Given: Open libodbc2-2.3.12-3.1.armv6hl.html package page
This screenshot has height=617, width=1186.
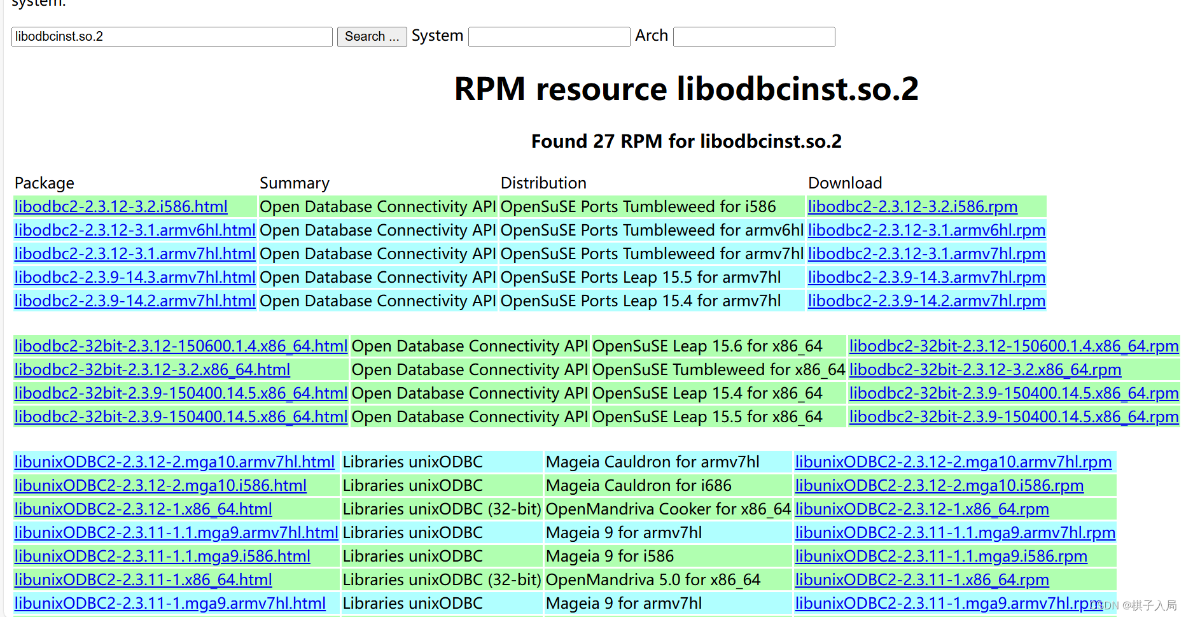Looking at the screenshot, I should click(x=134, y=230).
